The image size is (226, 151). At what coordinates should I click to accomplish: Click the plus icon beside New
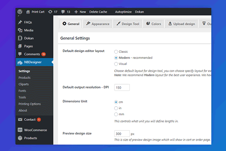(76, 12)
